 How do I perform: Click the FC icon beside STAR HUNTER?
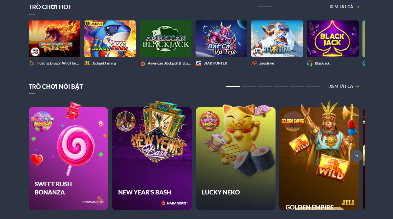(x=198, y=63)
